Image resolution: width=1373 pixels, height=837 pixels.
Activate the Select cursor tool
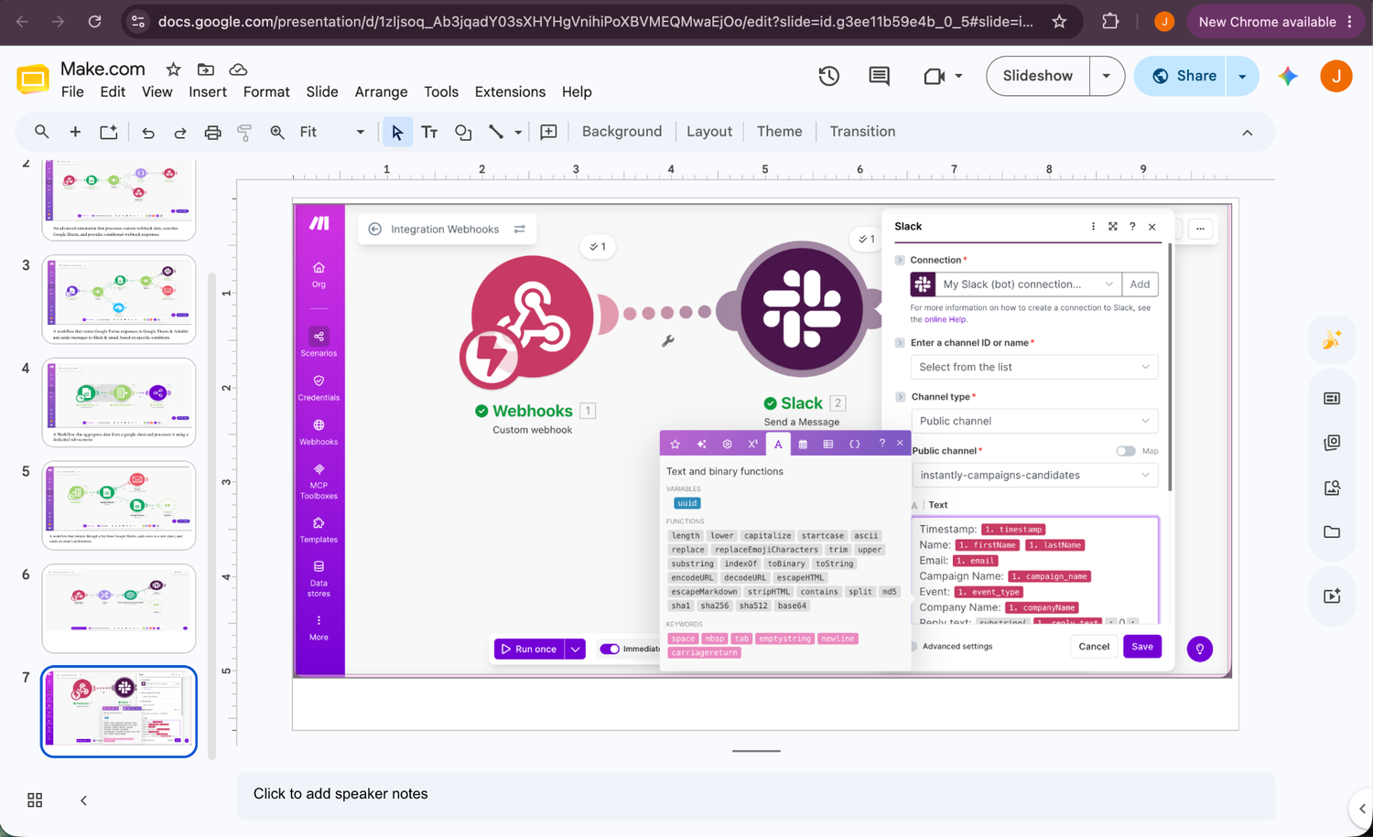point(397,133)
